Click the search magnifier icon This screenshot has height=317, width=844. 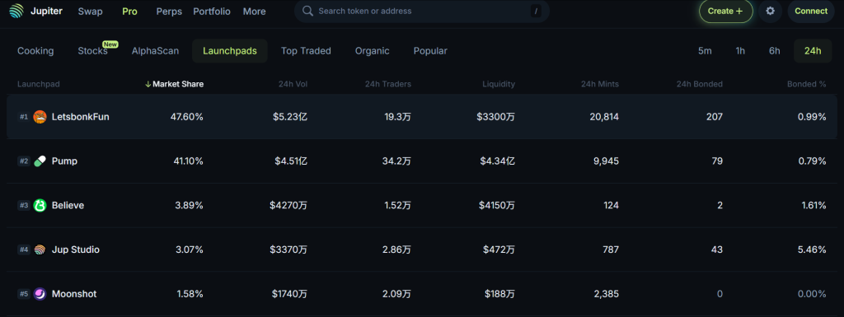[308, 12]
